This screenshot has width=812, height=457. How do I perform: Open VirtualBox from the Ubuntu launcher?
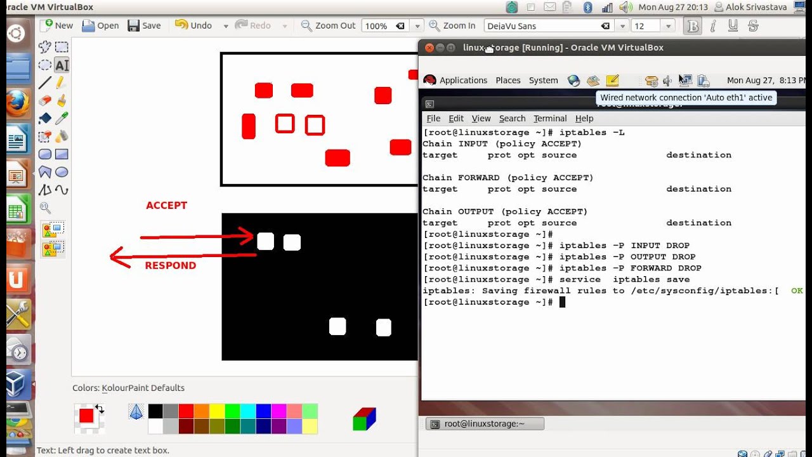[17, 383]
